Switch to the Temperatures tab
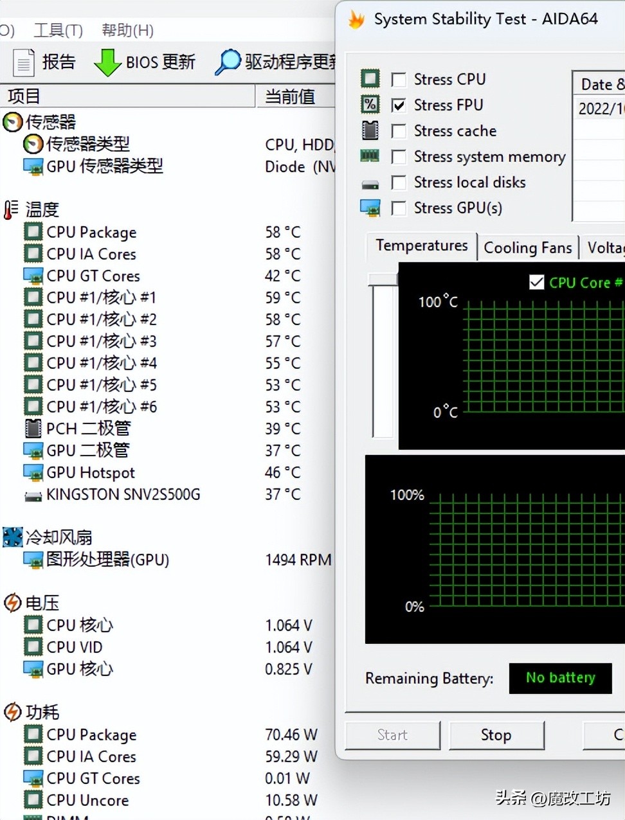The image size is (625, 820). 422,246
